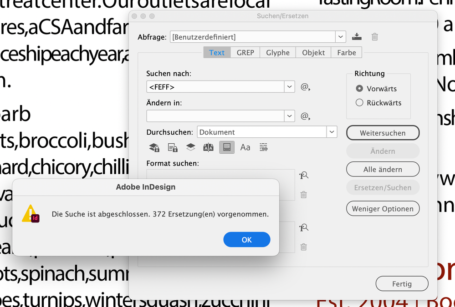The image size is (455, 307).
Task: Click the Weniger Optionen button
Action: point(383,209)
